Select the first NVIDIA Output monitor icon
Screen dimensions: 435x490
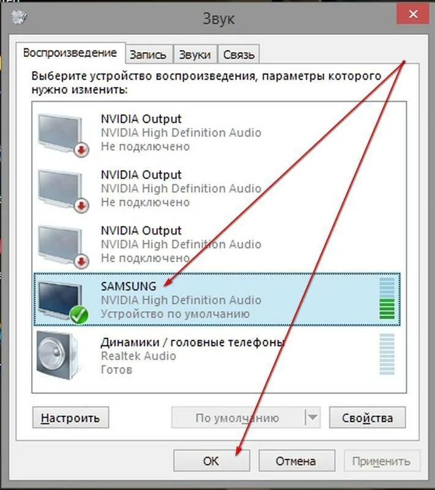tap(60, 134)
